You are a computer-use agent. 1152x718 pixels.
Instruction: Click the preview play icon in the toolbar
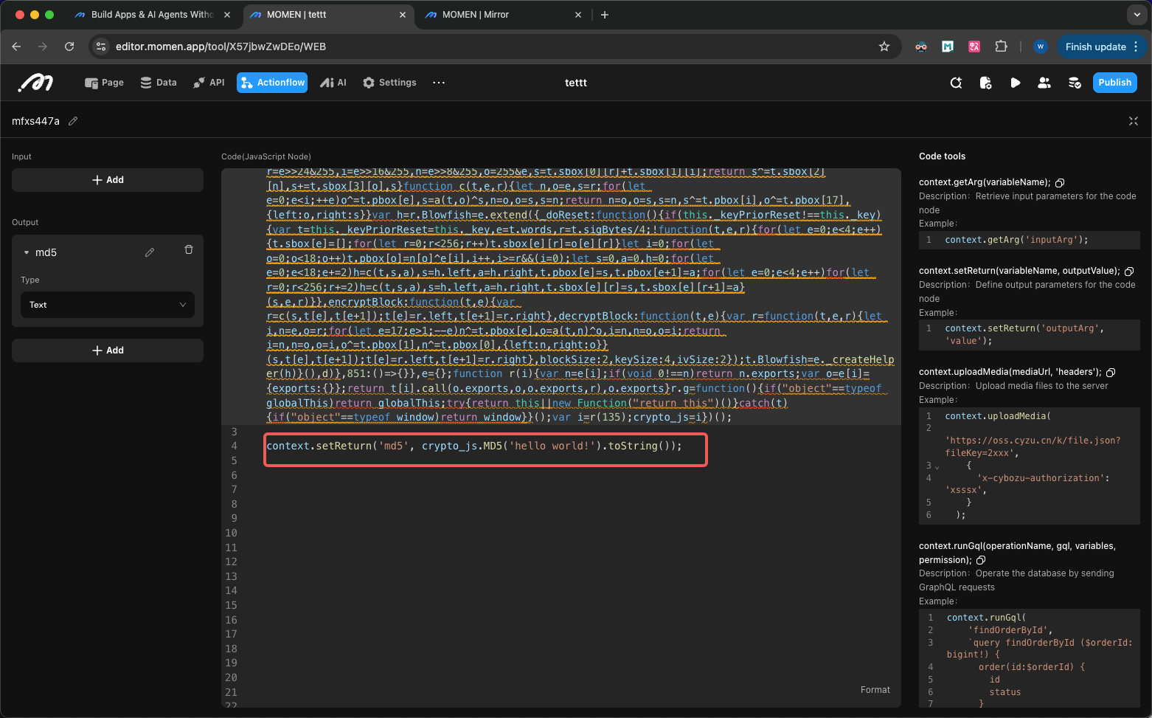click(x=1015, y=83)
